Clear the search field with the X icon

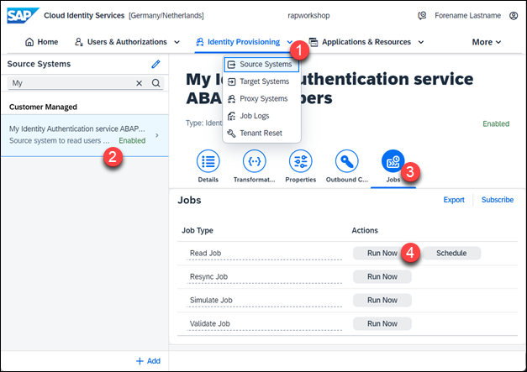click(139, 83)
